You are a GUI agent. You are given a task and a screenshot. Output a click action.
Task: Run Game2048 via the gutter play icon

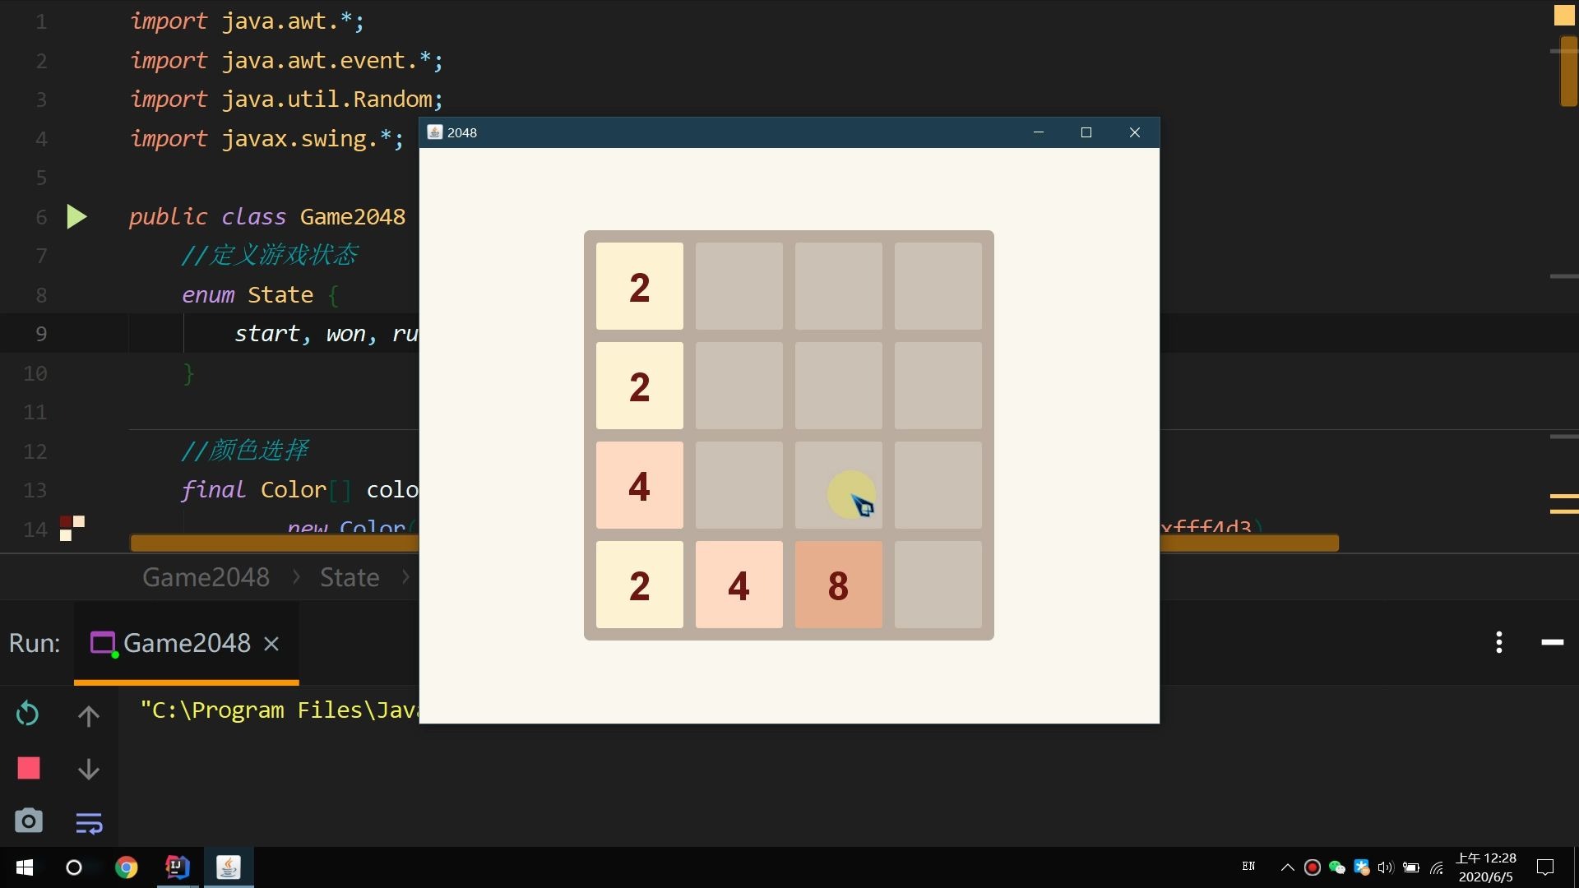pyautogui.click(x=75, y=216)
